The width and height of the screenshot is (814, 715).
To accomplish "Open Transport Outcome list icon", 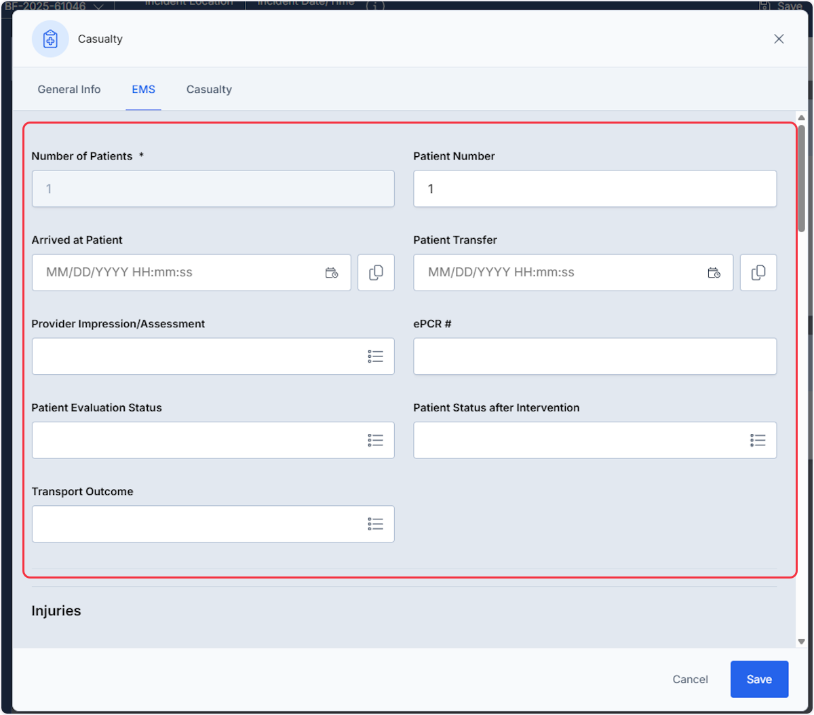I will click(x=376, y=524).
